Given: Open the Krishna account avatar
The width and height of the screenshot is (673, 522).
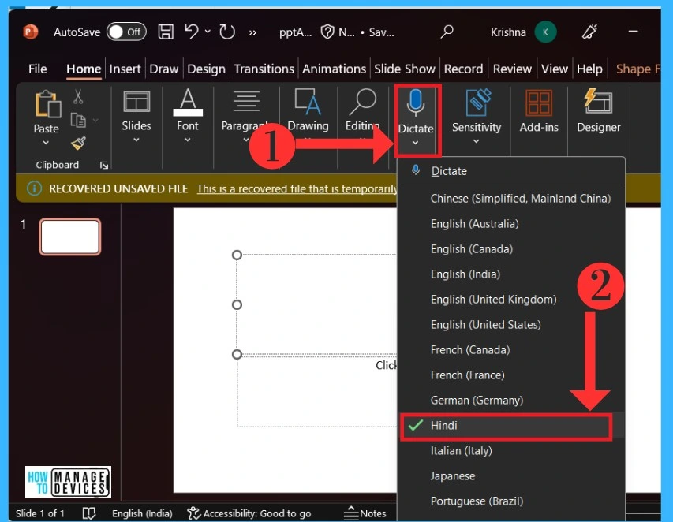Looking at the screenshot, I should coord(545,32).
